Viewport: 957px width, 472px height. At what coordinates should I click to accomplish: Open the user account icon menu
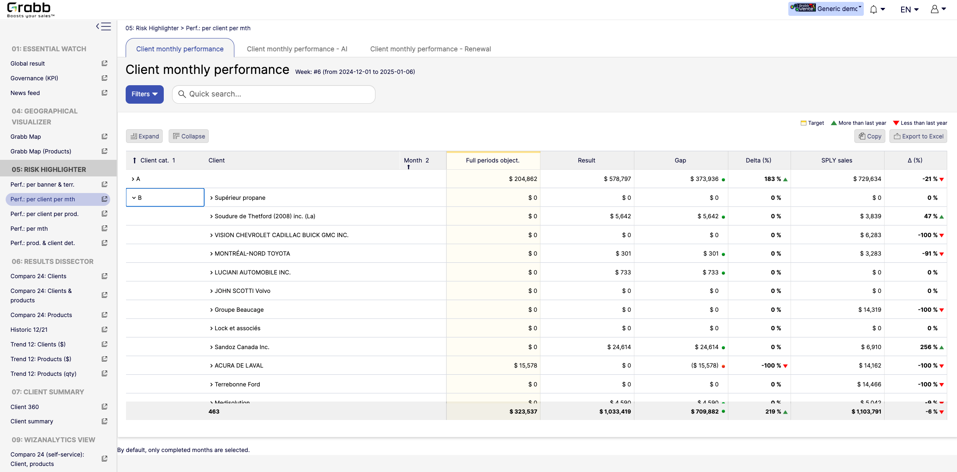934,9
